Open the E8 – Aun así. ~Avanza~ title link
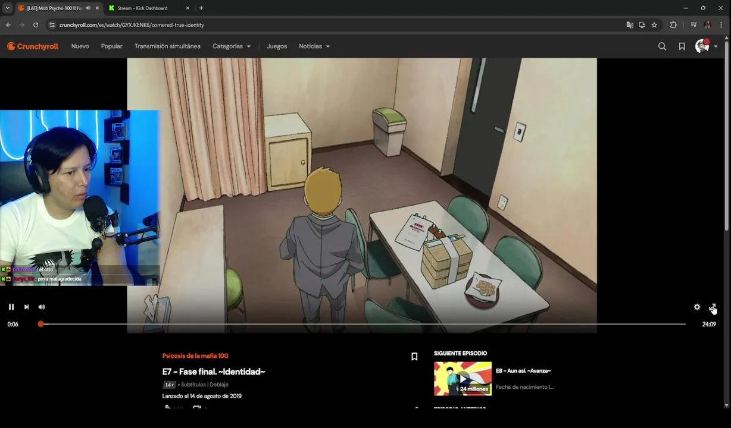The image size is (731, 428). [x=523, y=371]
